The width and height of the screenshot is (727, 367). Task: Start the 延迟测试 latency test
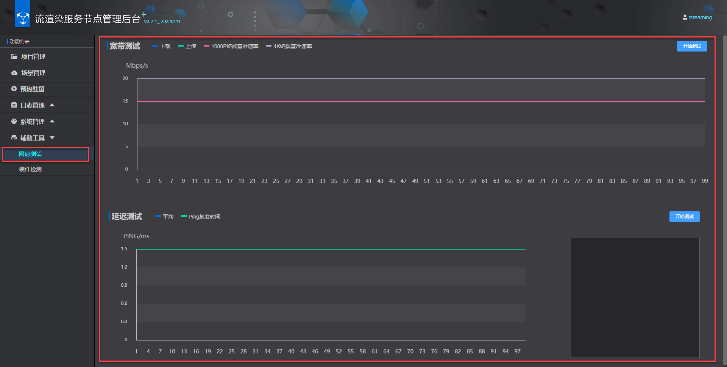pyautogui.click(x=684, y=217)
